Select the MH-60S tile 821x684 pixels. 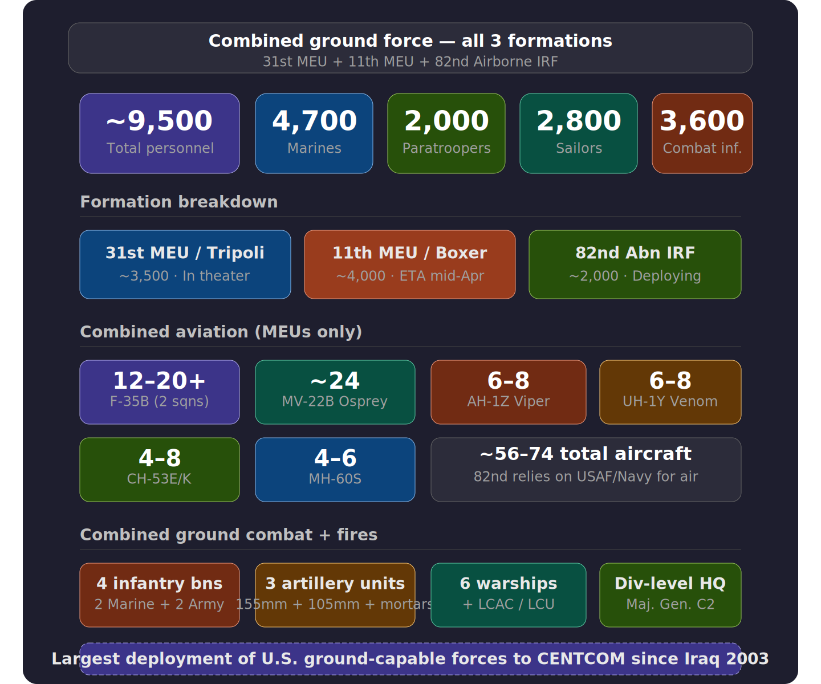pyautogui.click(x=335, y=470)
